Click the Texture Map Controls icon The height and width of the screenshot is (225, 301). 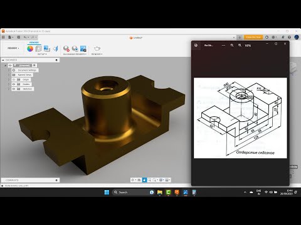[x=55, y=49]
